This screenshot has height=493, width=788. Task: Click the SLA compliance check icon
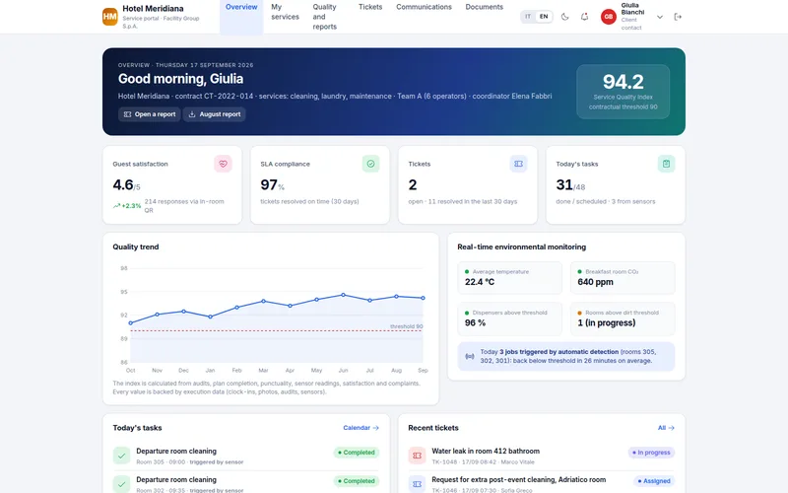pyautogui.click(x=371, y=164)
